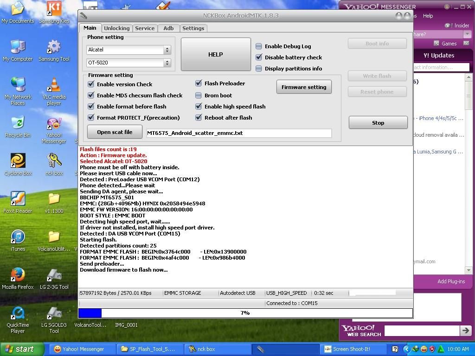
Task: Open the iTunes desktop shortcut
Action: point(18,237)
